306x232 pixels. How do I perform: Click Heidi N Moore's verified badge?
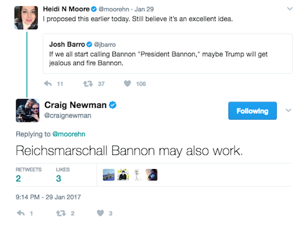(x=93, y=9)
